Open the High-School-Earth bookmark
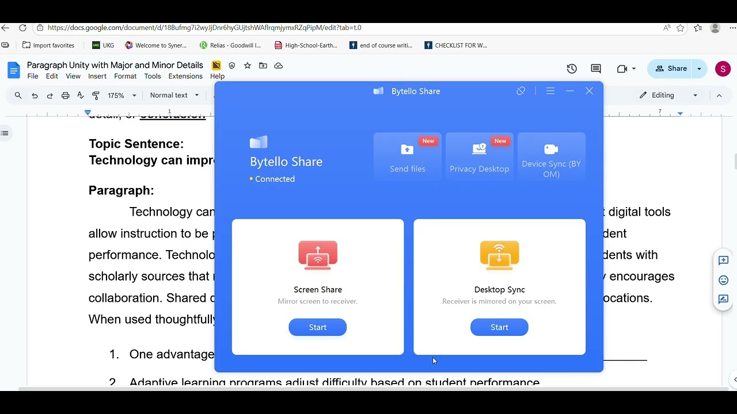Image resolution: width=737 pixels, height=414 pixels. tap(306, 45)
